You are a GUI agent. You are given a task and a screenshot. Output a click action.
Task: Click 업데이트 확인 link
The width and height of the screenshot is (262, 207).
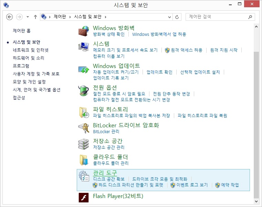pos(159,72)
